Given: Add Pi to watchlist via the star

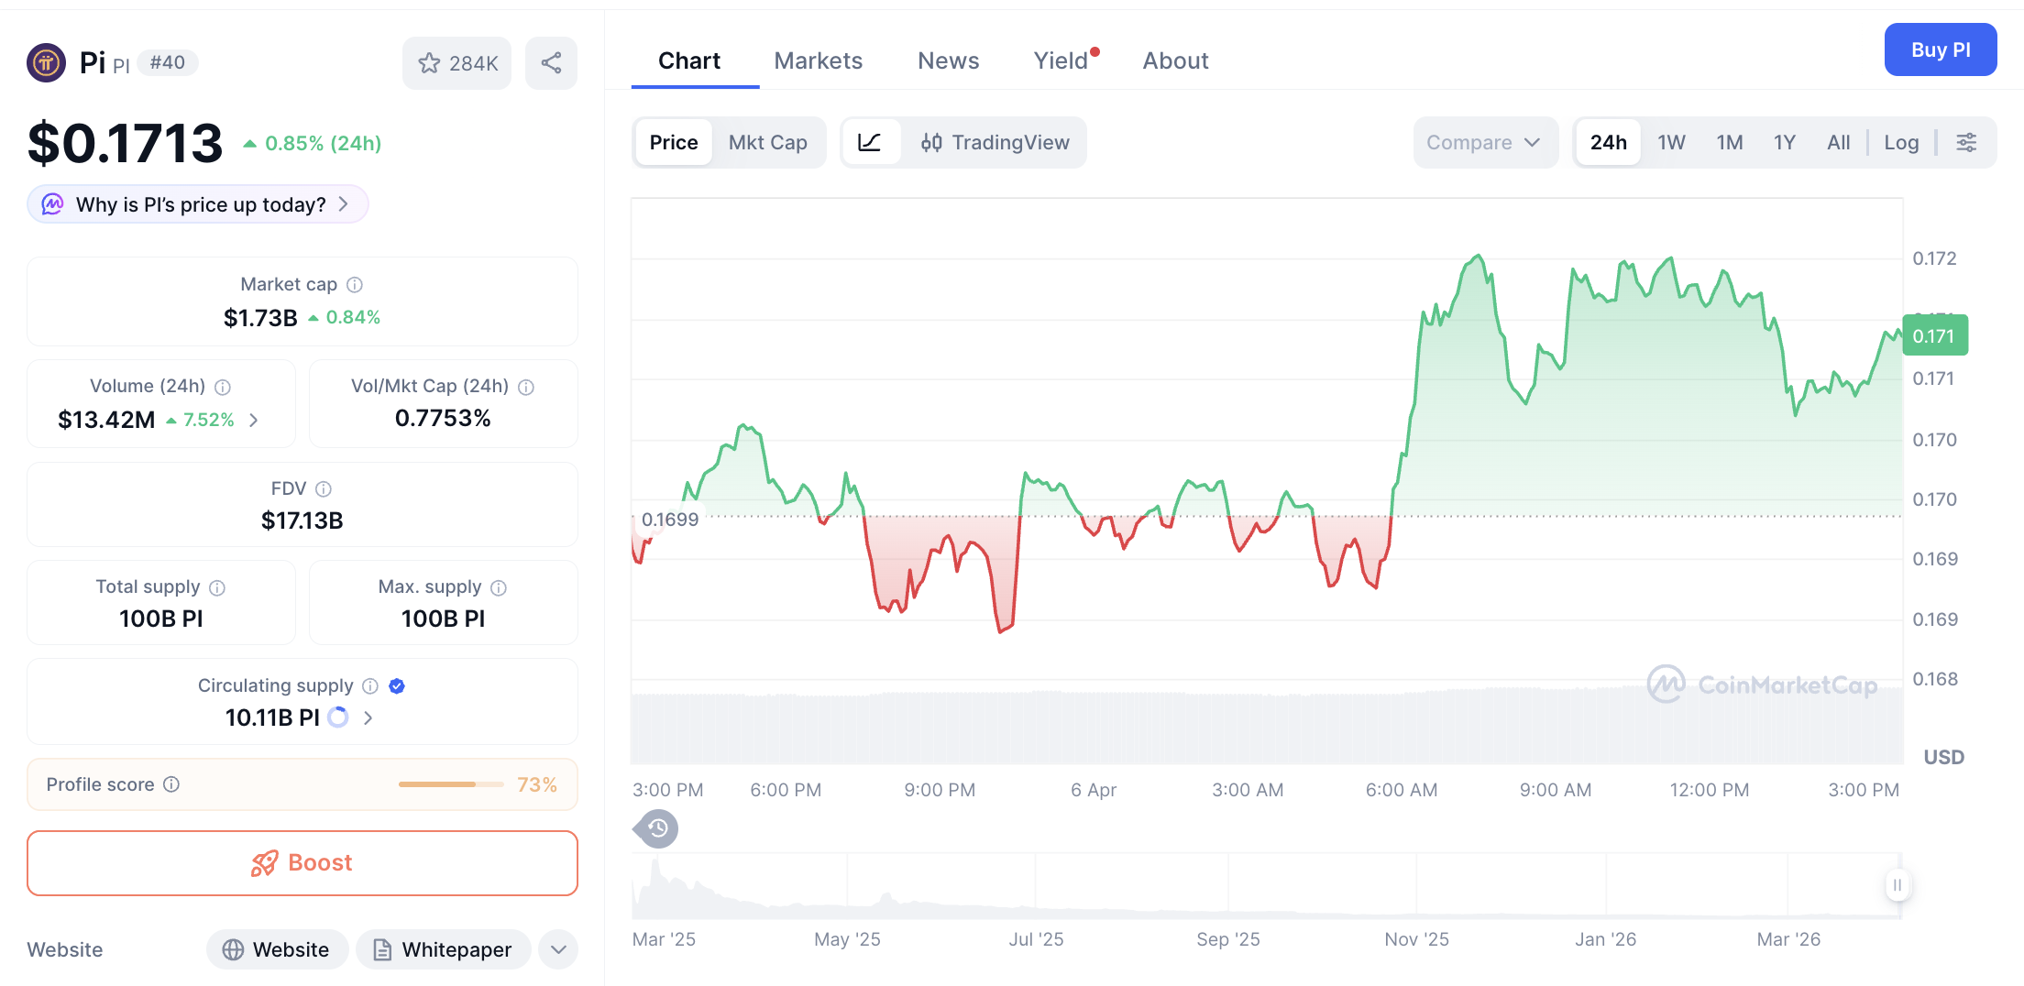Looking at the screenshot, I should (x=429, y=62).
